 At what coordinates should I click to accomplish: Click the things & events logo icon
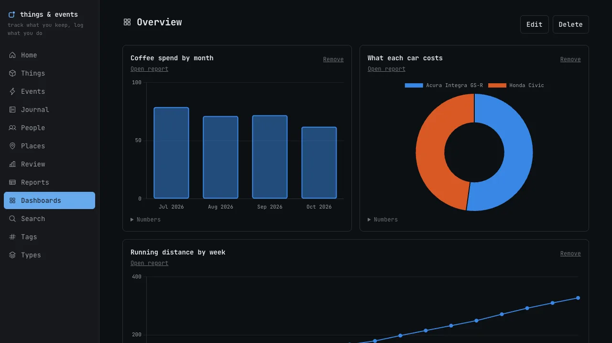tap(12, 14)
